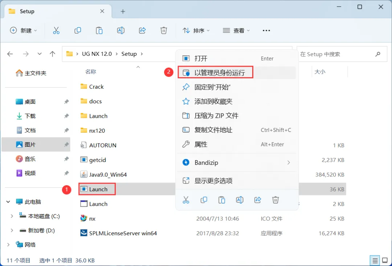Open 属性 from the context menu
Screen dimensions: 392x266
coord(237,144)
